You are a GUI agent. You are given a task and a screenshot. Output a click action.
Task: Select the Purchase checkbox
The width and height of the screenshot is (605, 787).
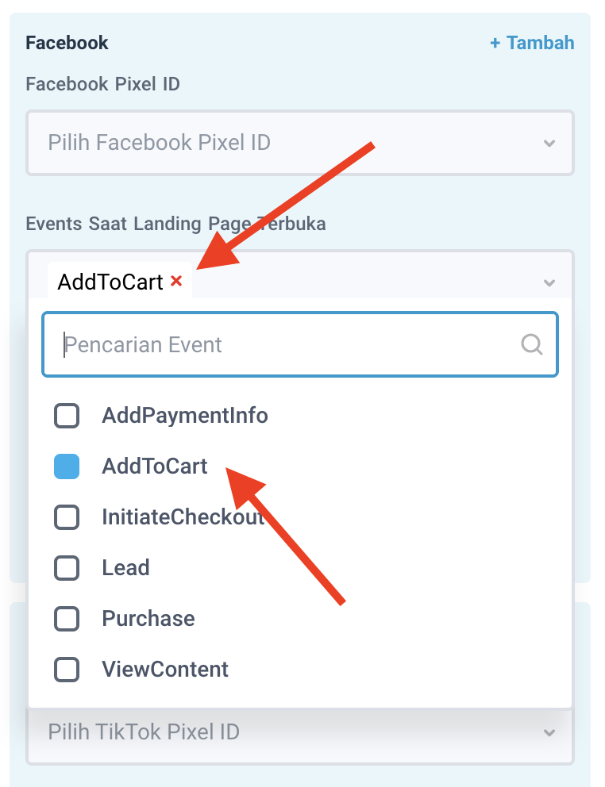[67, 619]
